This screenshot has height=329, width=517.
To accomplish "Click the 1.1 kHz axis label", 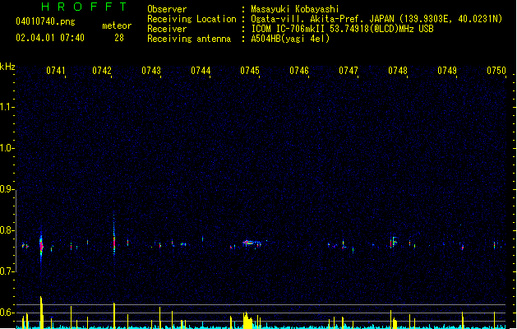I will tap(7, 107).
